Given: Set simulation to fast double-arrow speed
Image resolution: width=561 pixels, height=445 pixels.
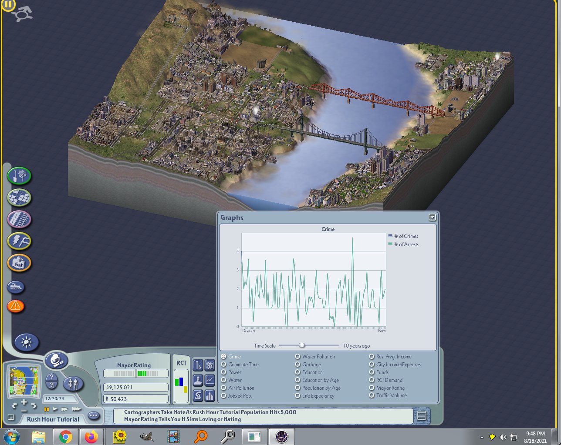Looking at the screenshot, I should tap(64, 409).
